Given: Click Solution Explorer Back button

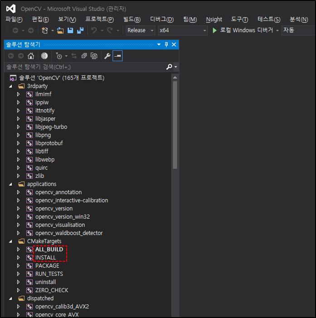Looking at the screenshot, I should [x=11, y=56].
